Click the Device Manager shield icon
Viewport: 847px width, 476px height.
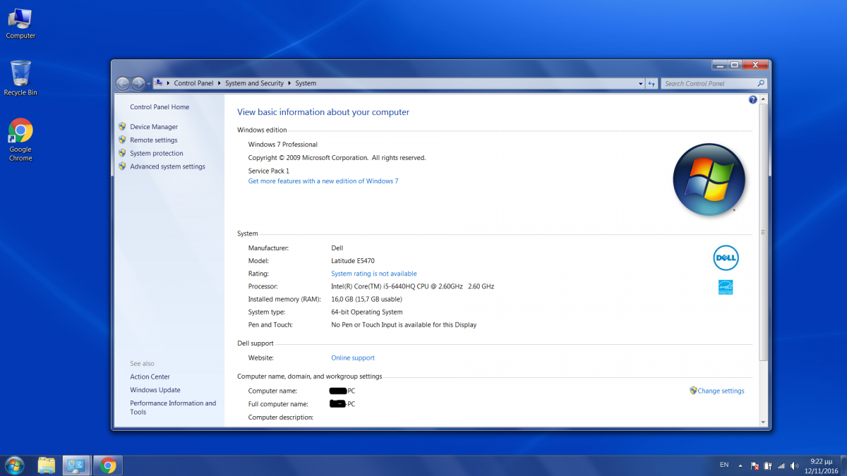coord(122,127)
